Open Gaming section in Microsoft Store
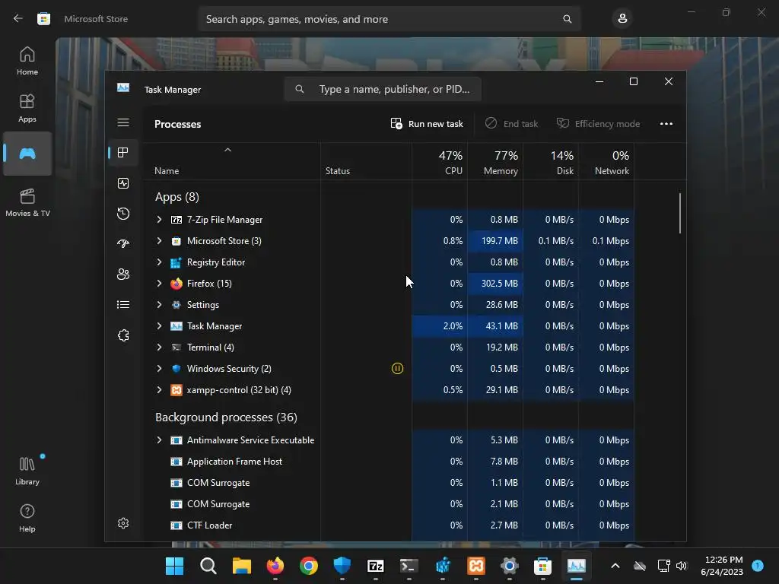This screenshot has width=779, height=584. tap(27, 154)
